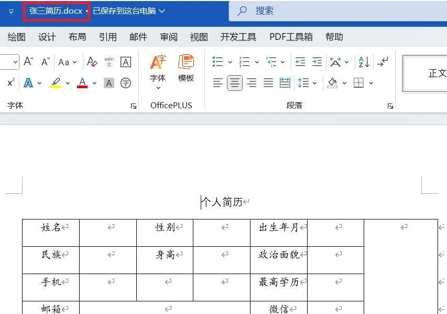Expand the Borders dropdown arrow
The height and width of the screenshot is (314, 447).
point(371,83)
